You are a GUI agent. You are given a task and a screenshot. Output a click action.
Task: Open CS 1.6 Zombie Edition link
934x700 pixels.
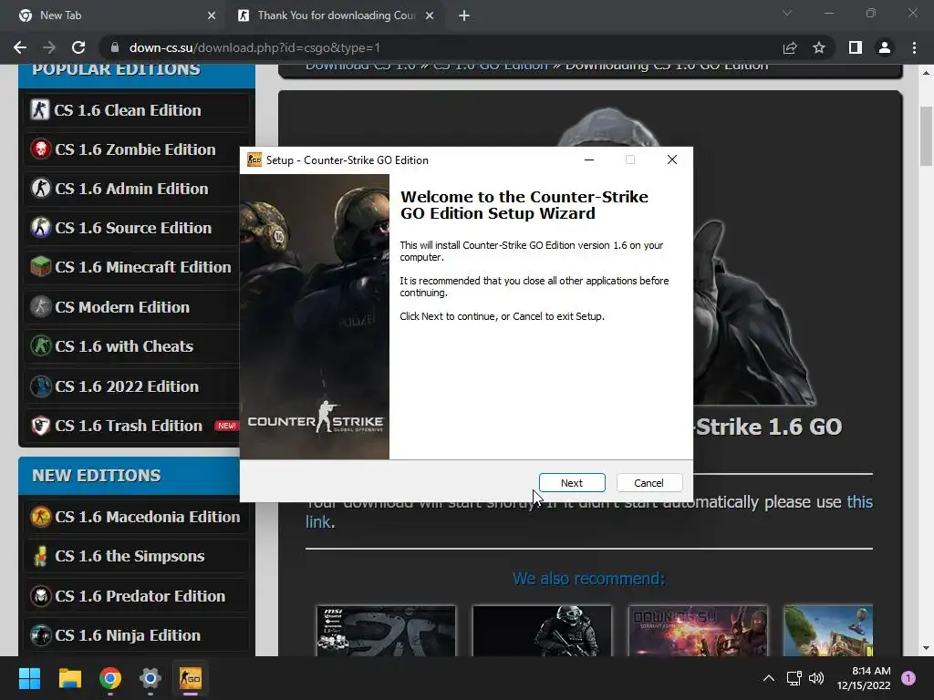pyautogui.click(x=135, y=149)
